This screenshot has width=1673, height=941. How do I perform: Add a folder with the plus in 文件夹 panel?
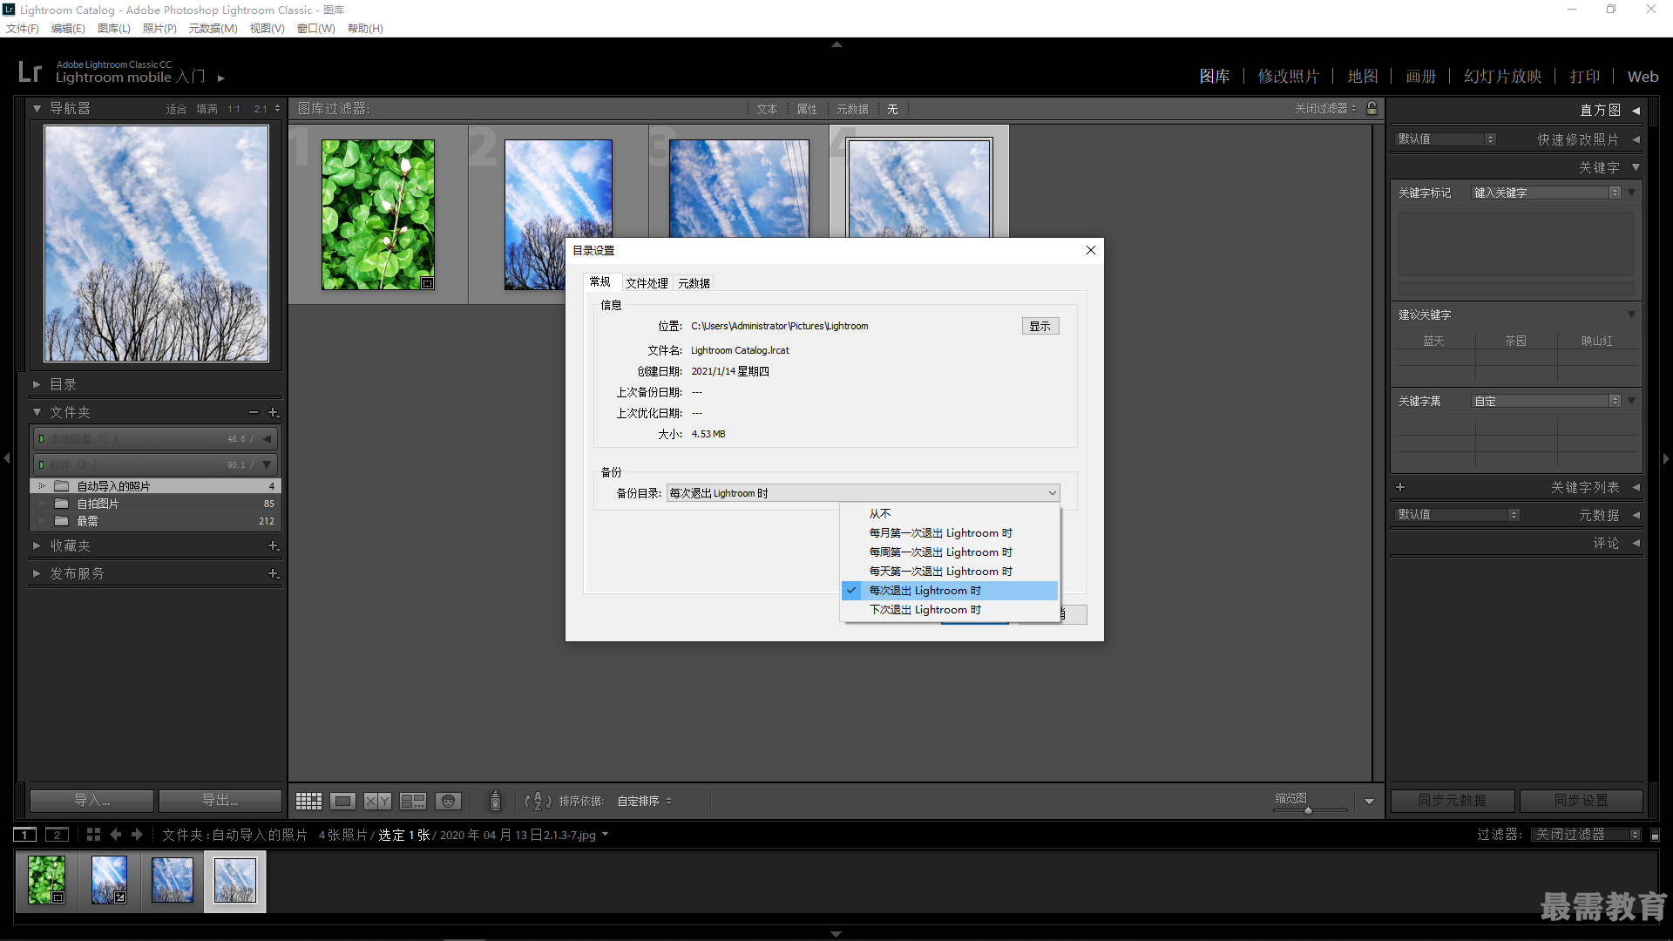[273, 412]
